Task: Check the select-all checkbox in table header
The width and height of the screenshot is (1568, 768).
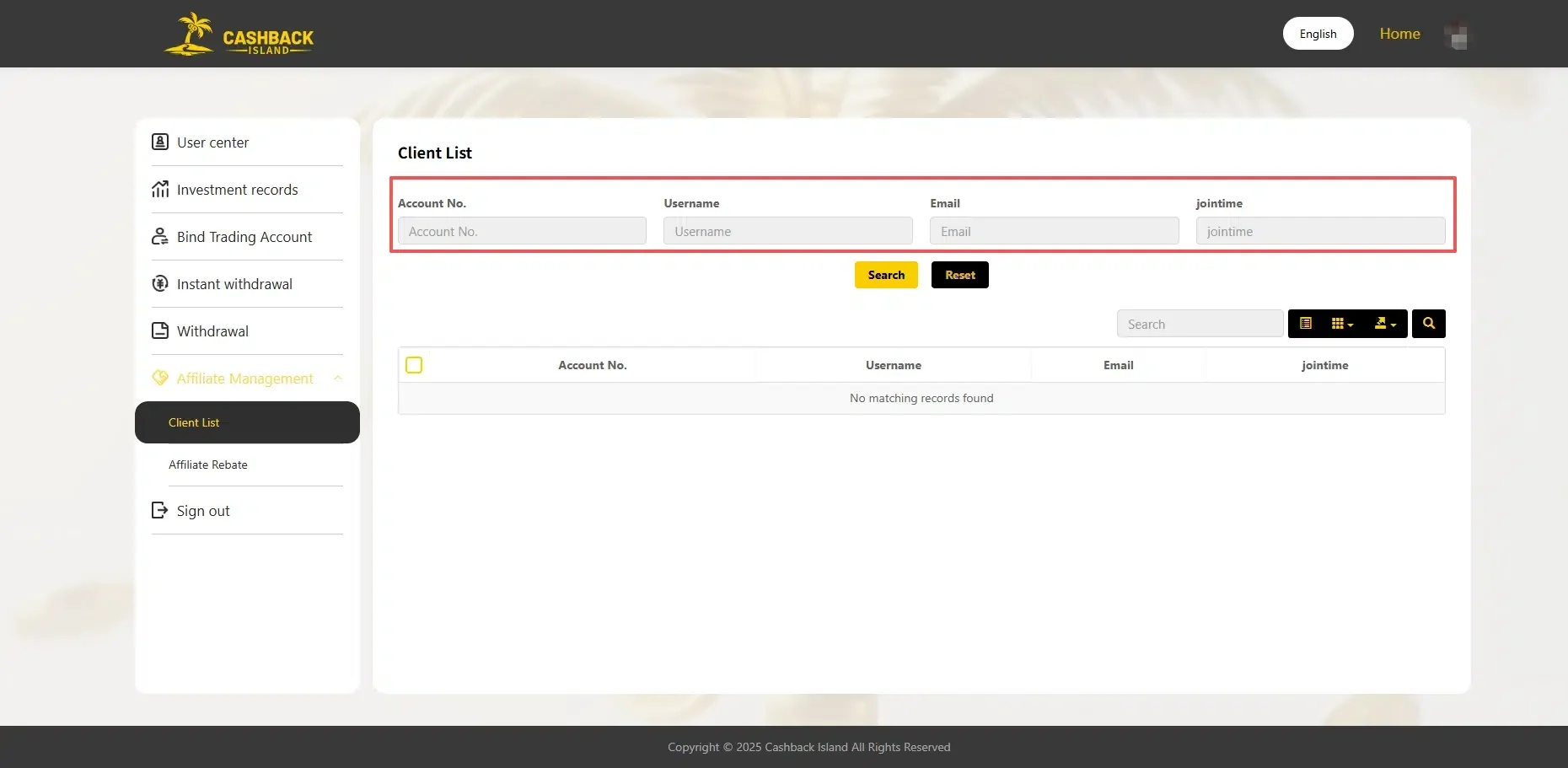Action: tap(414, 364)
